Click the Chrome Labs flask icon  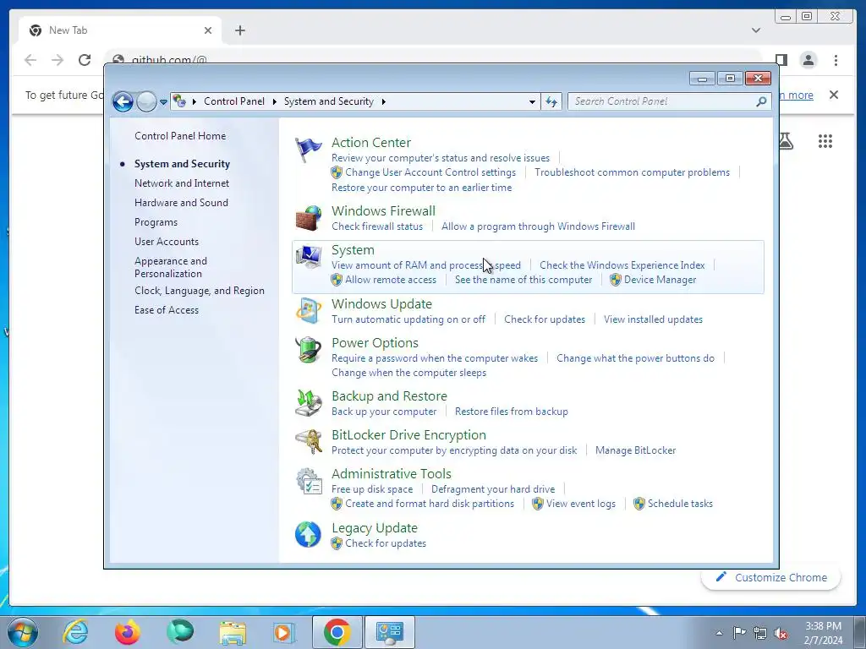(x=786, y=141)
